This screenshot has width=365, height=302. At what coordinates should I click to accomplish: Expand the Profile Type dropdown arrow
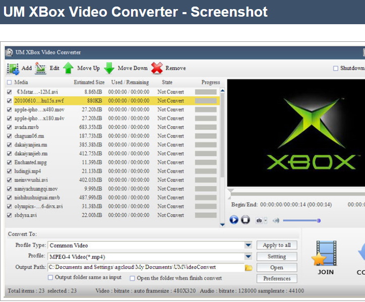pos(249,245)
